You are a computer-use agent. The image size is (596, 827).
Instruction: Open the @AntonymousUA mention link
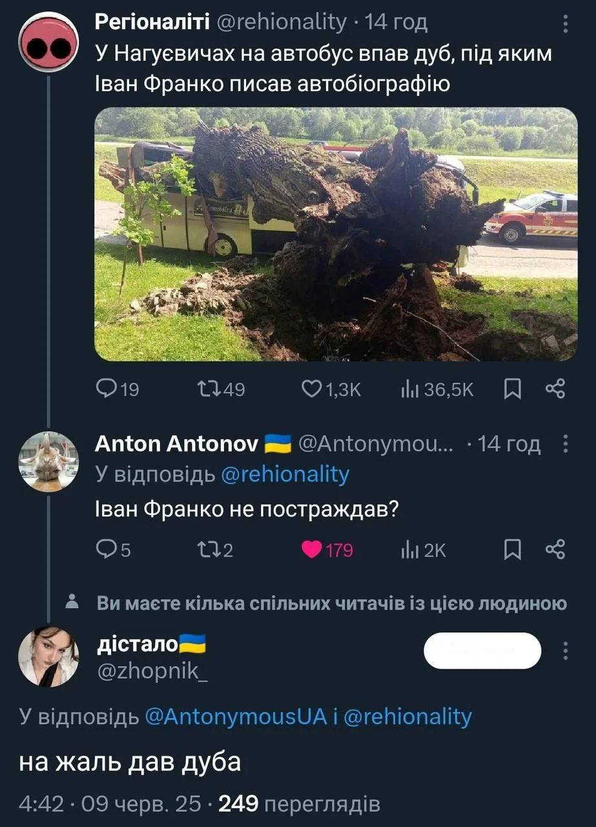pyautogui.click(x=236, y=717)
